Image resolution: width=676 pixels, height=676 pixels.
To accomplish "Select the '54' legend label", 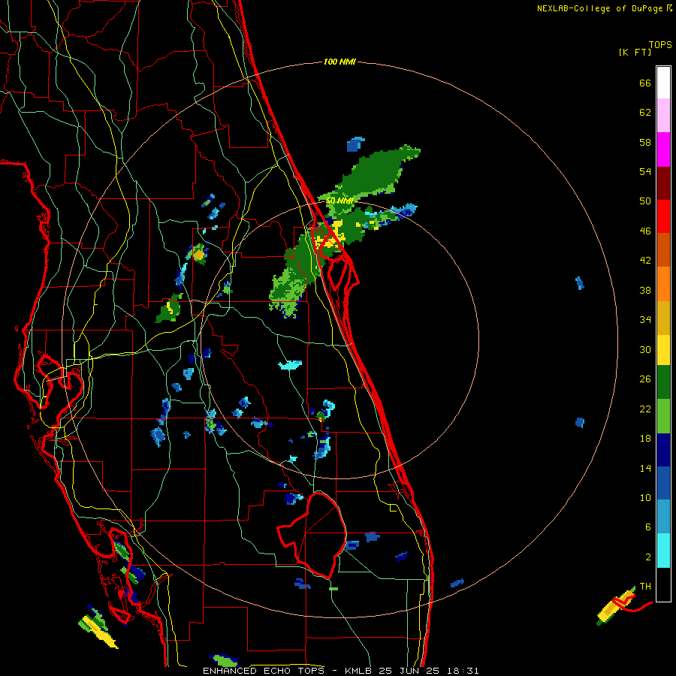I will click(x=645, y=171).
